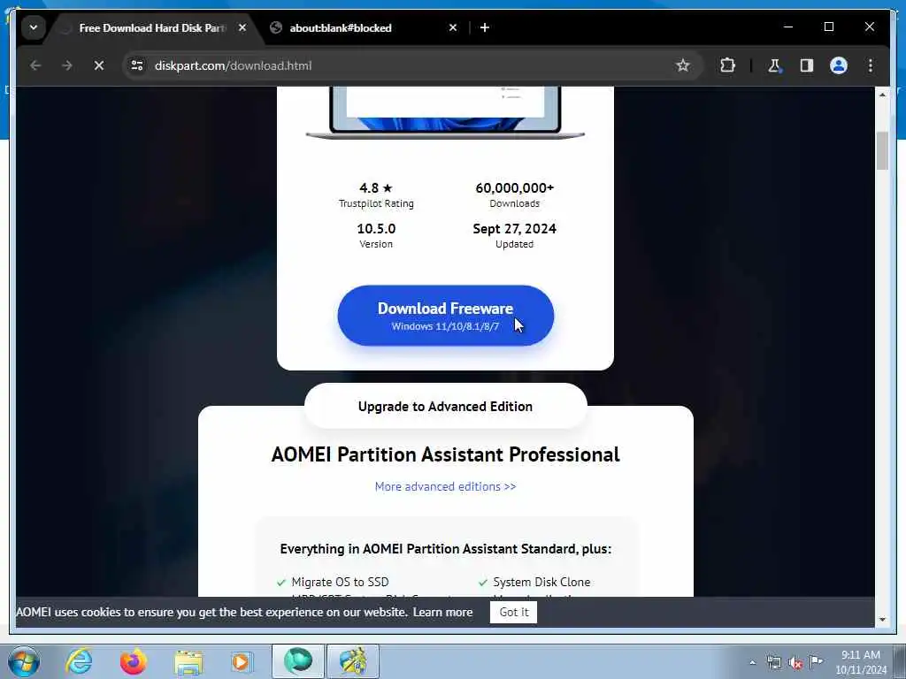Open a new browser tab
The image size is (906, 679).
pyautogui.click(x=485, y=27)
